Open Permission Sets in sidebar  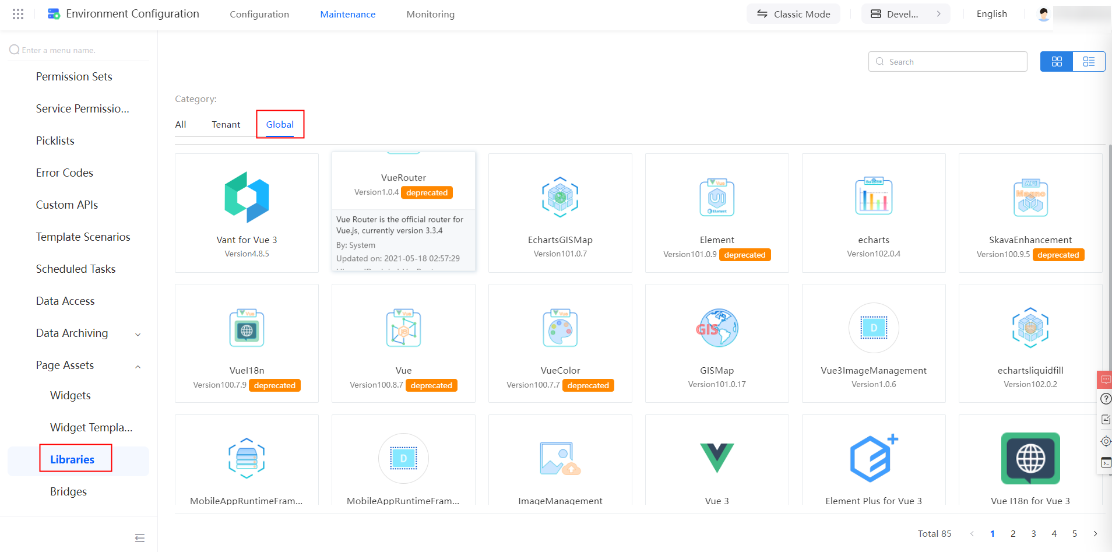(x=74, y=76)
